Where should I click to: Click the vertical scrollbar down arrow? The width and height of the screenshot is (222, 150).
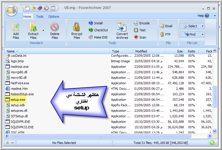click(214, 131)
